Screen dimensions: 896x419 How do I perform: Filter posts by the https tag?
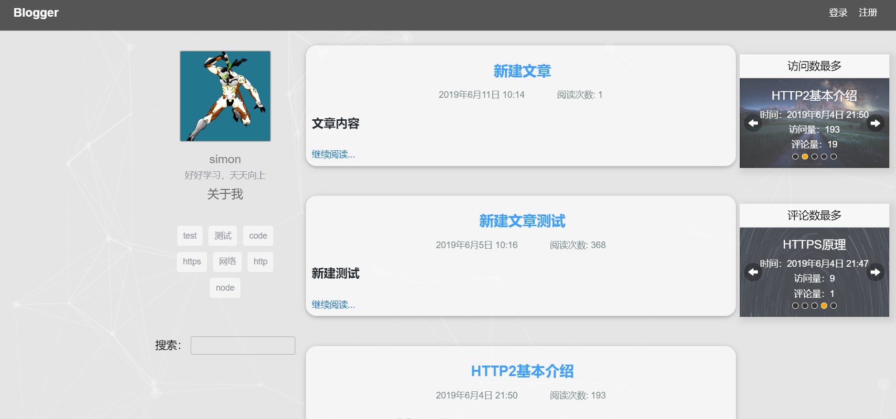[192, 262]
